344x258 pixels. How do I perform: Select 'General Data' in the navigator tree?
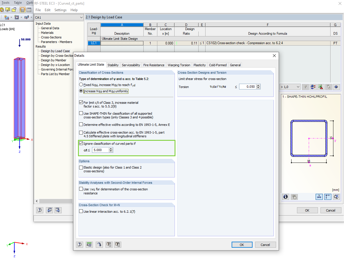tap(50, 28)
